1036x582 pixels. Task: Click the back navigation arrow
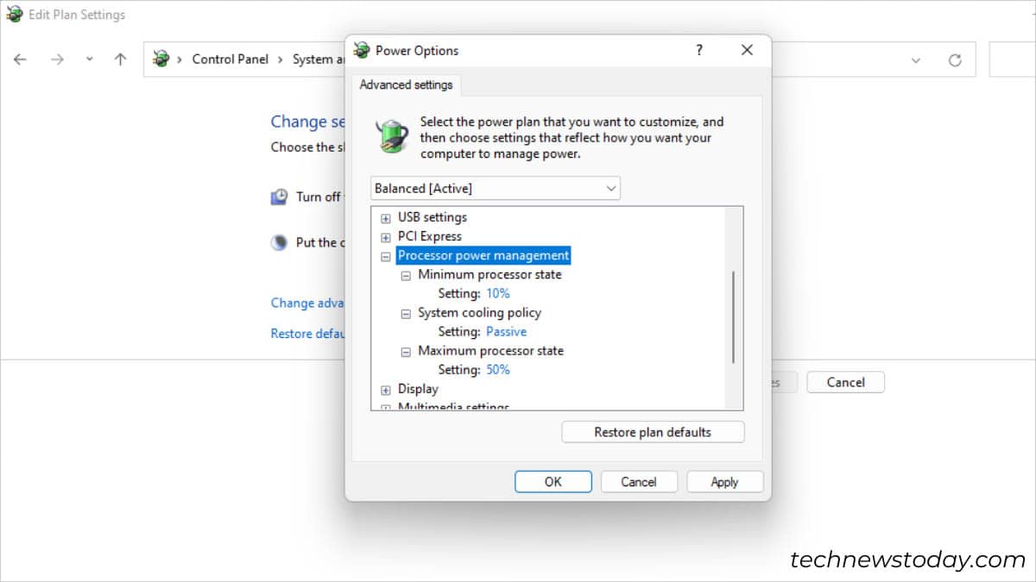(x=20, y=59)
